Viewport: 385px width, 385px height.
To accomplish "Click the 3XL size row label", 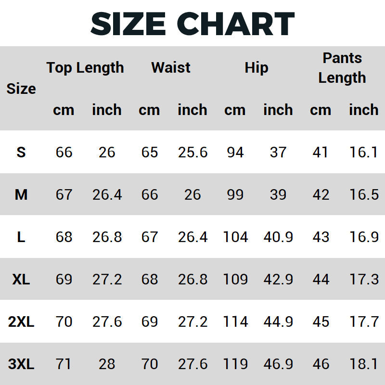I will (21, 364).
